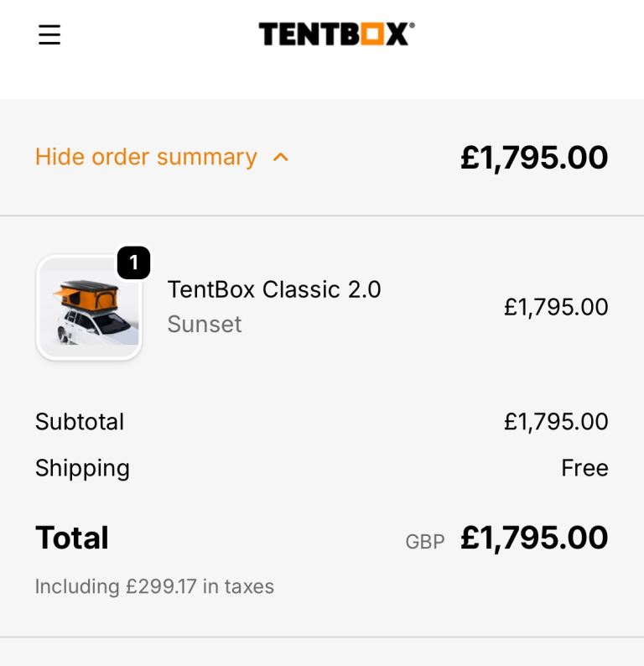Image resolution: width=644 pixels, height=666 pixels.
Task: Select the TentBox Classic 2.0 product name
Action: point(274,289)
